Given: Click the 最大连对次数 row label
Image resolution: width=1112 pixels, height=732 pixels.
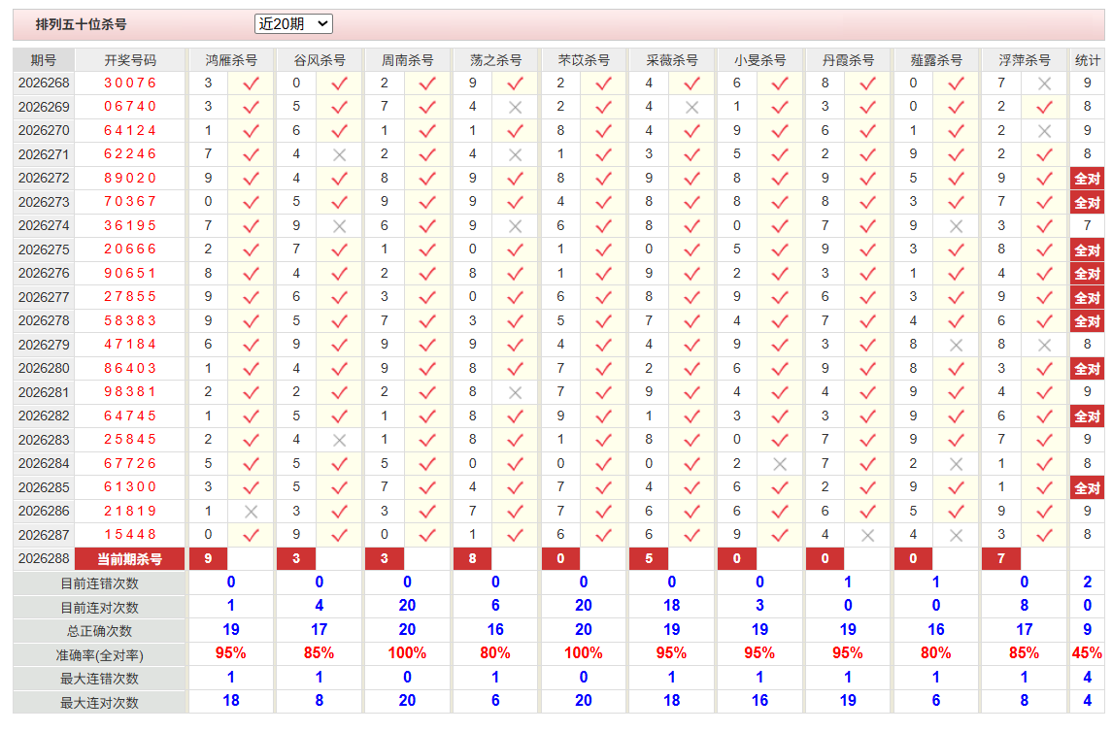Looking at the screenshot, I should (99, 703).
